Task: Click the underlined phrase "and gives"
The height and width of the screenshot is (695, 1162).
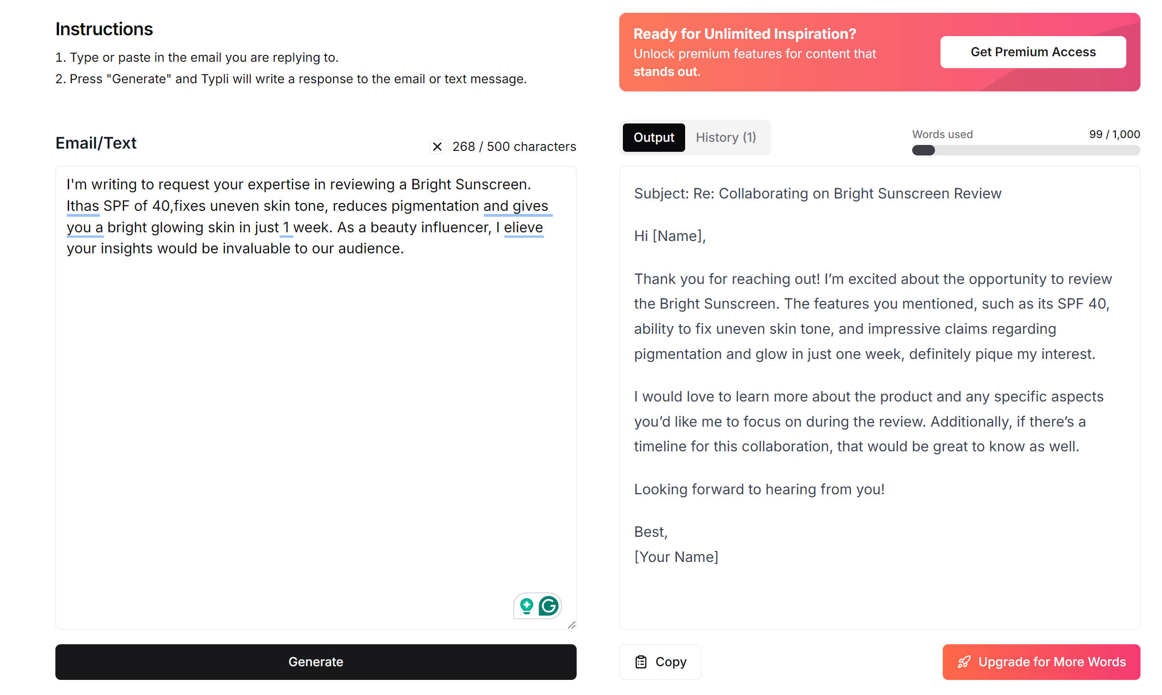Action: pos(516,206)
